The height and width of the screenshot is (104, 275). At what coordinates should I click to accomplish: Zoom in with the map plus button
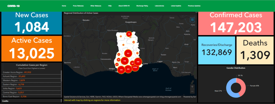click(x=192, y=87)
